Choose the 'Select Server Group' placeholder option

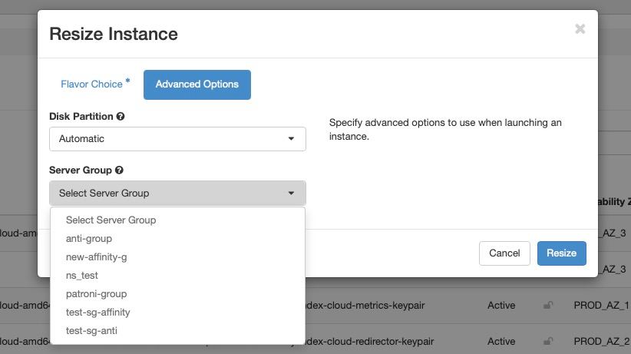coord(177,220)
